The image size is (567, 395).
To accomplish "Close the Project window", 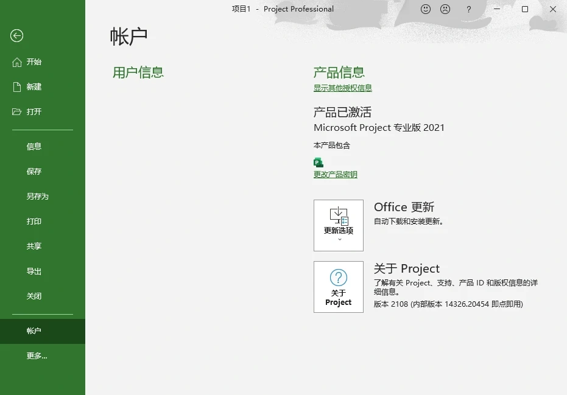I will click(x=553, y=9).
